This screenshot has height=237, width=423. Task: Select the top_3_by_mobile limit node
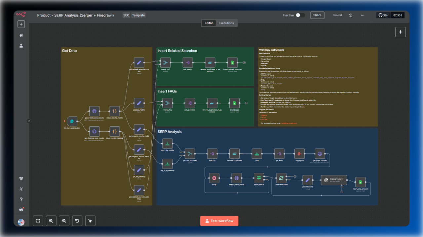click(167, 144)
